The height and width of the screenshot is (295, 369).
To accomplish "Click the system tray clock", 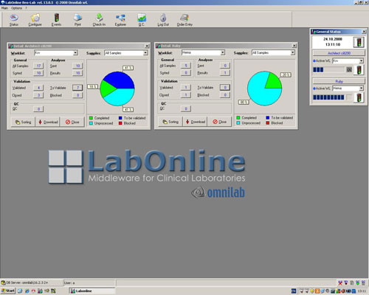I will pyautogui.click(x=362, y=291).
